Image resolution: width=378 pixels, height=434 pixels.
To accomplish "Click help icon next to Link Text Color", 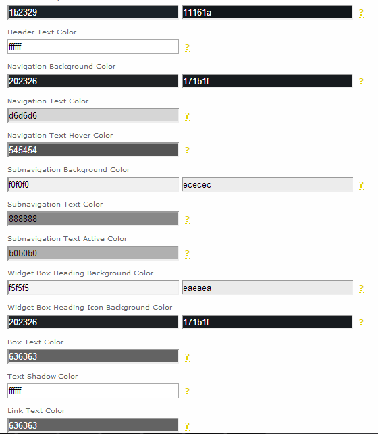I will click(187, 426).
